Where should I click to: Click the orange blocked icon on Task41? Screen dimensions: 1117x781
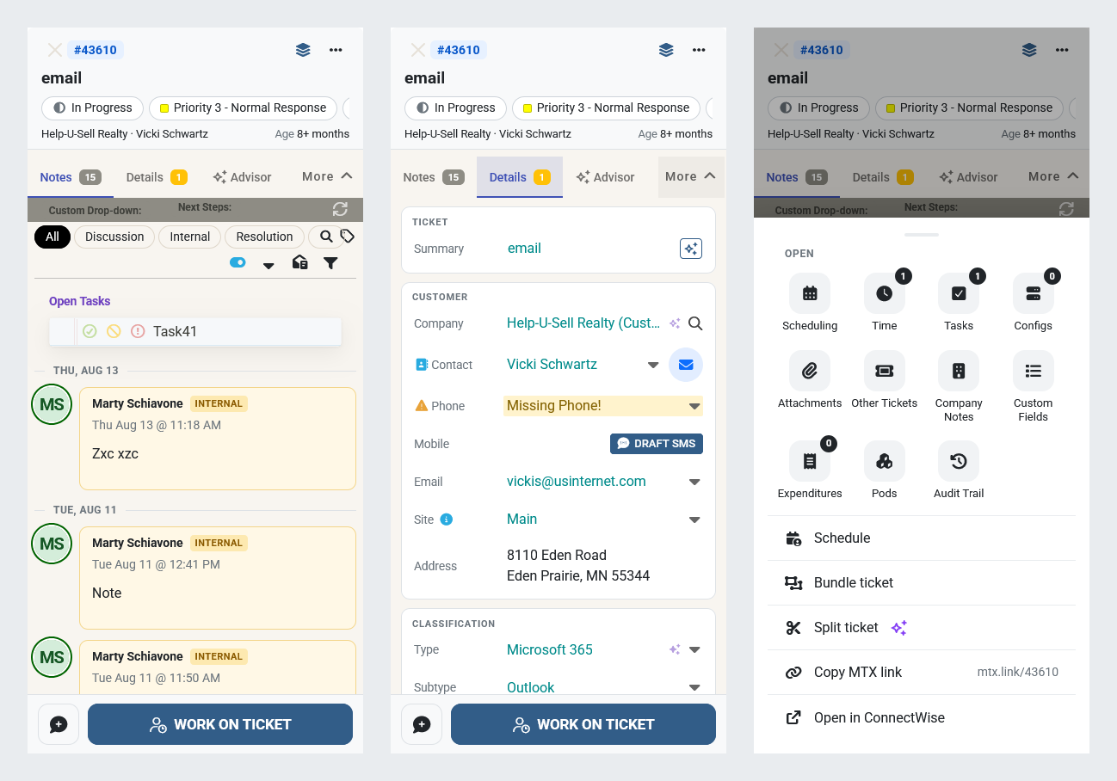[114, 331]
